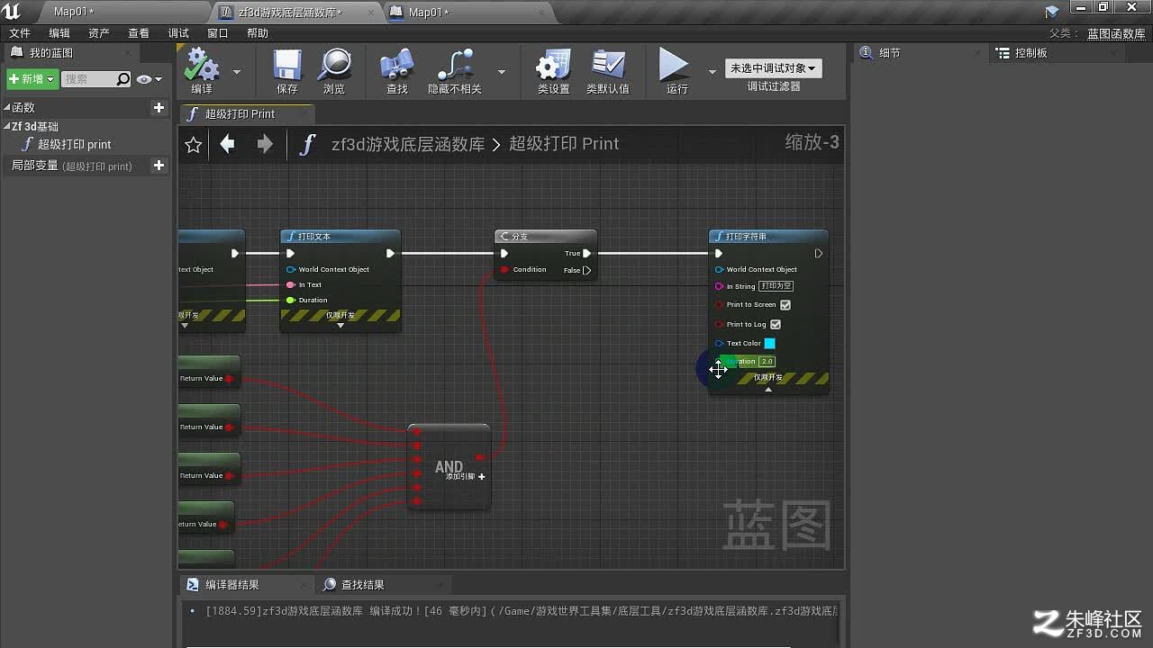Open the 调试 menu

click(178, 33)
